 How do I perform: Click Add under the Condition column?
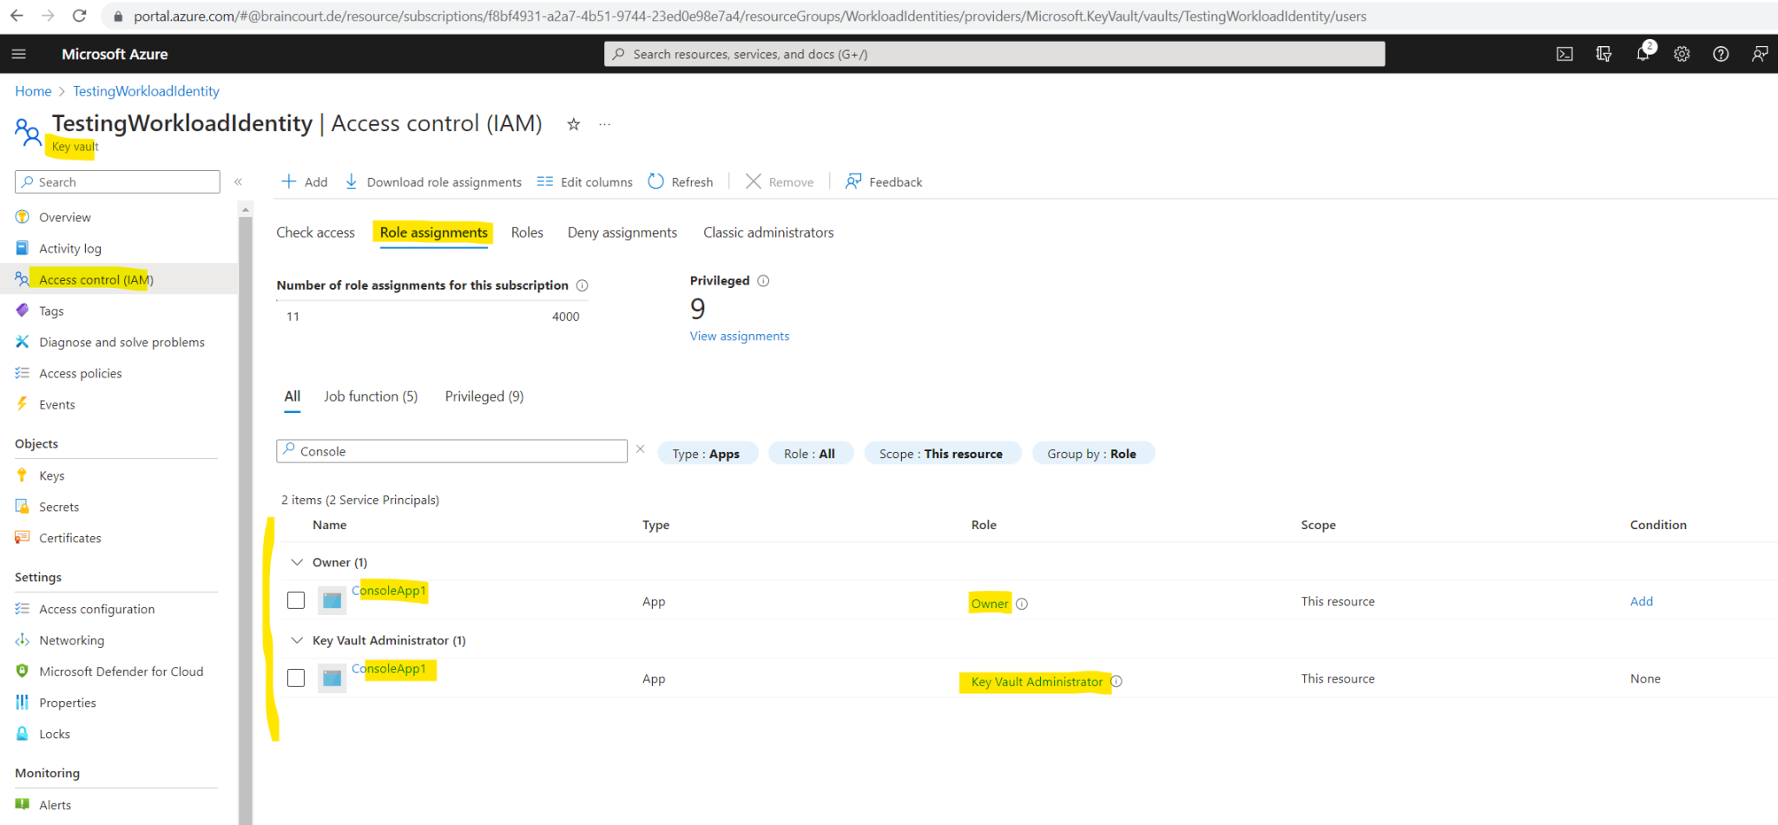click(1641, 600)
